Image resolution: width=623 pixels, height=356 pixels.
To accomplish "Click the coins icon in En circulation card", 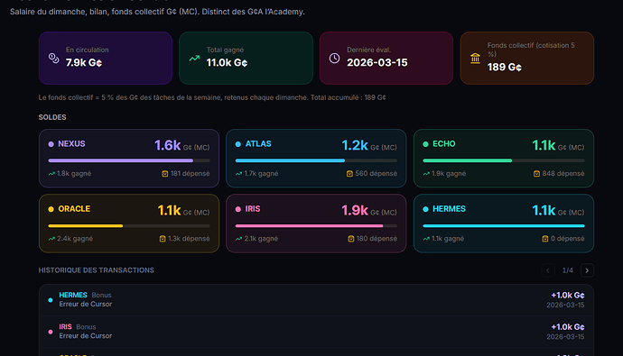I will [x=53, y=59].
